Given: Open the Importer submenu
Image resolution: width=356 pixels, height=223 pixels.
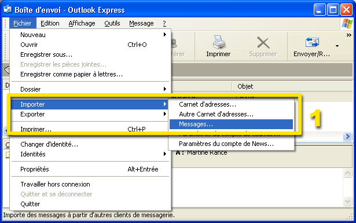Looking at the screenshot, I should point(90,104).
